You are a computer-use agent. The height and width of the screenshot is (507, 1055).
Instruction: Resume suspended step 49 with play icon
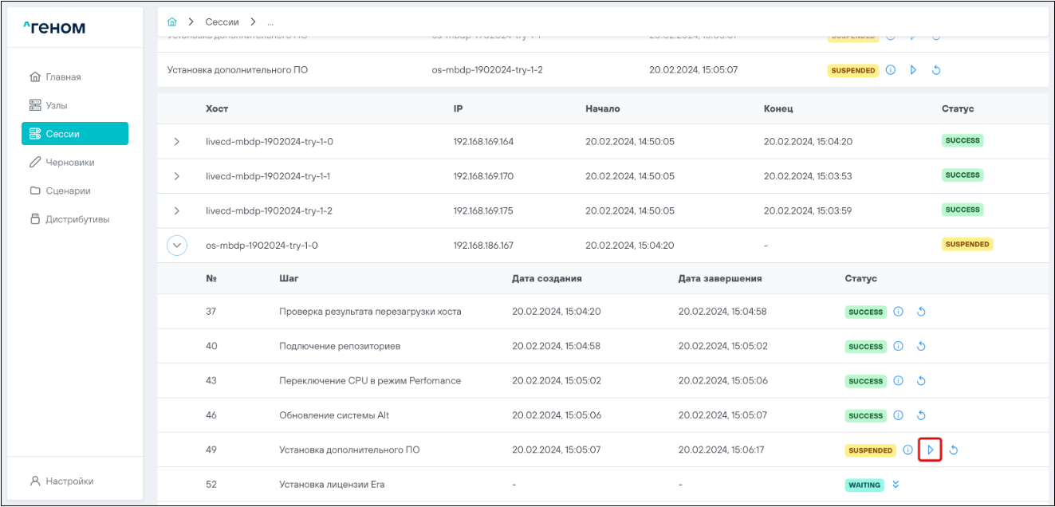tap(930, 450)
